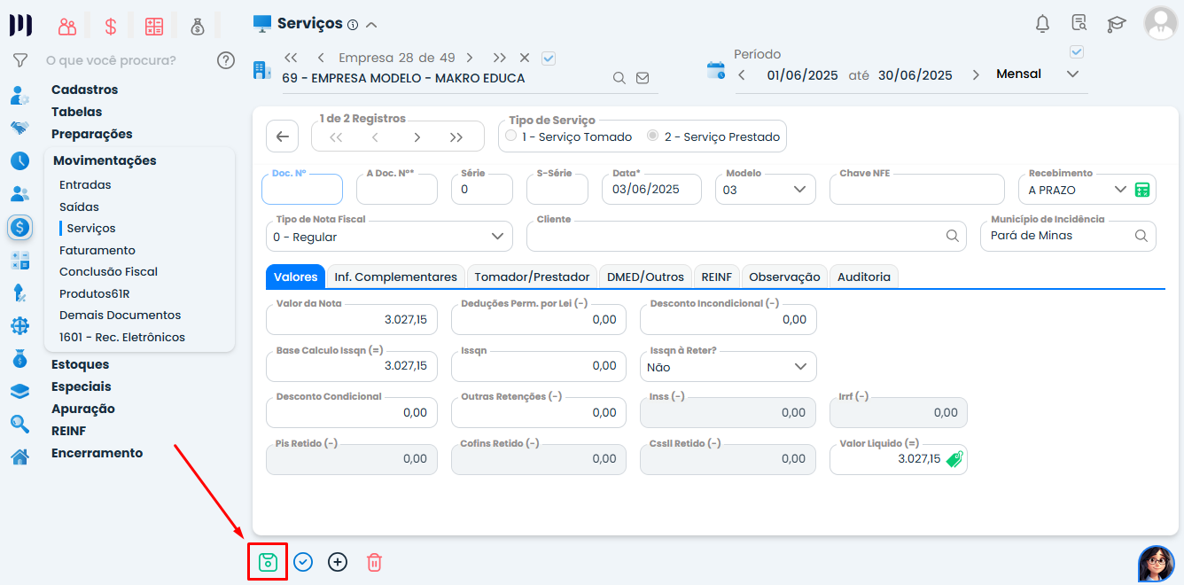Click the plus circle add record icon

(x=338, y=562)
